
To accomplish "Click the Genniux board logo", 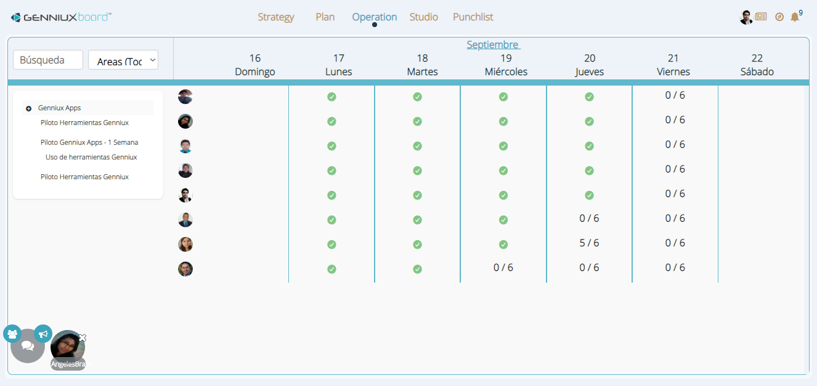I will click(x=61, y=17).
